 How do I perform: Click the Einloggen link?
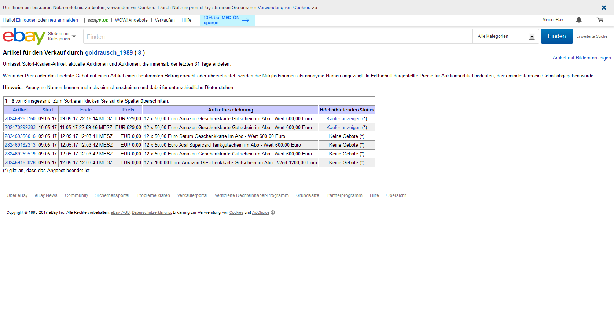click(26, 20)
